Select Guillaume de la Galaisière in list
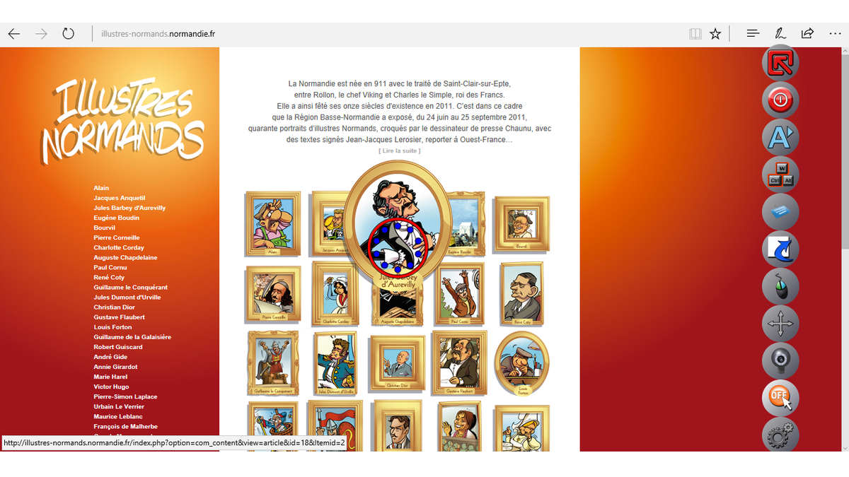Viewport: 849px width, 477px height. (x=132, y=337)
